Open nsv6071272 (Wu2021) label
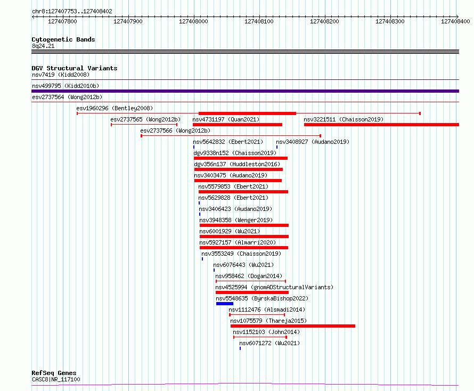474x391 pixels. click(x=269, y=343)
